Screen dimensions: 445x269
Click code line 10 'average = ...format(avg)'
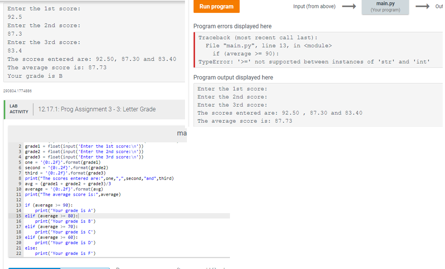pos(64,189)
